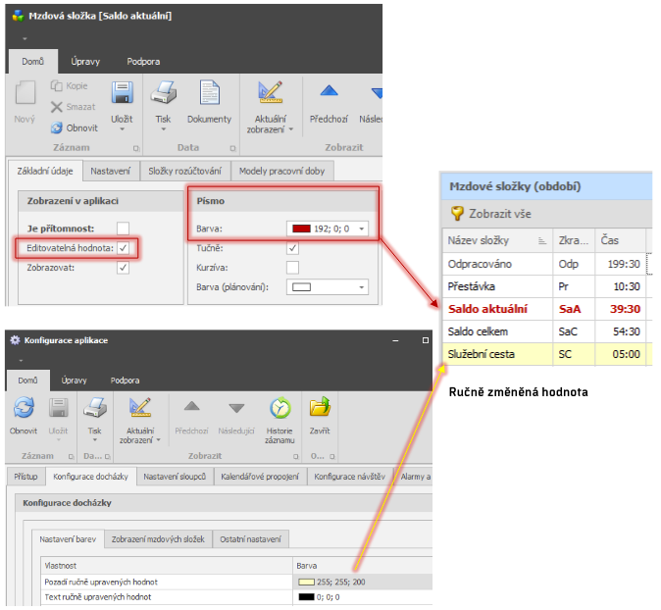Toggle the Tučně checkbox
The height and width of the screenshot is (610, 661).
[292, 248]
